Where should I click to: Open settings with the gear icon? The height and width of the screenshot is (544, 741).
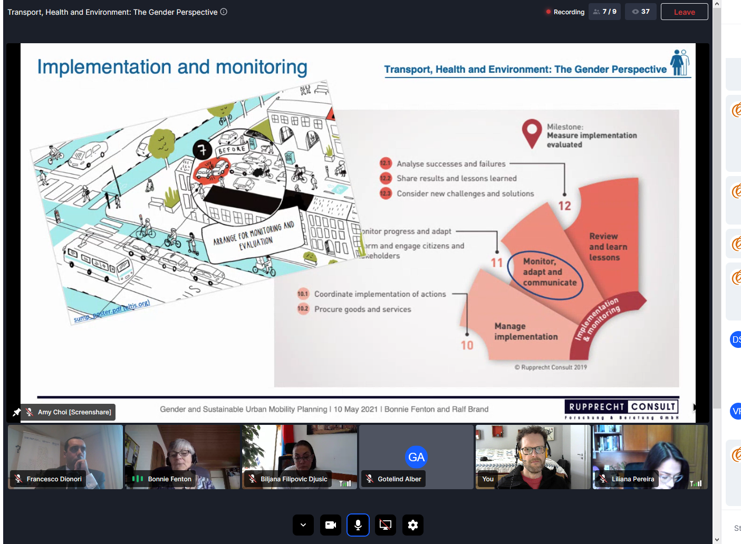[x=413, y=525]
